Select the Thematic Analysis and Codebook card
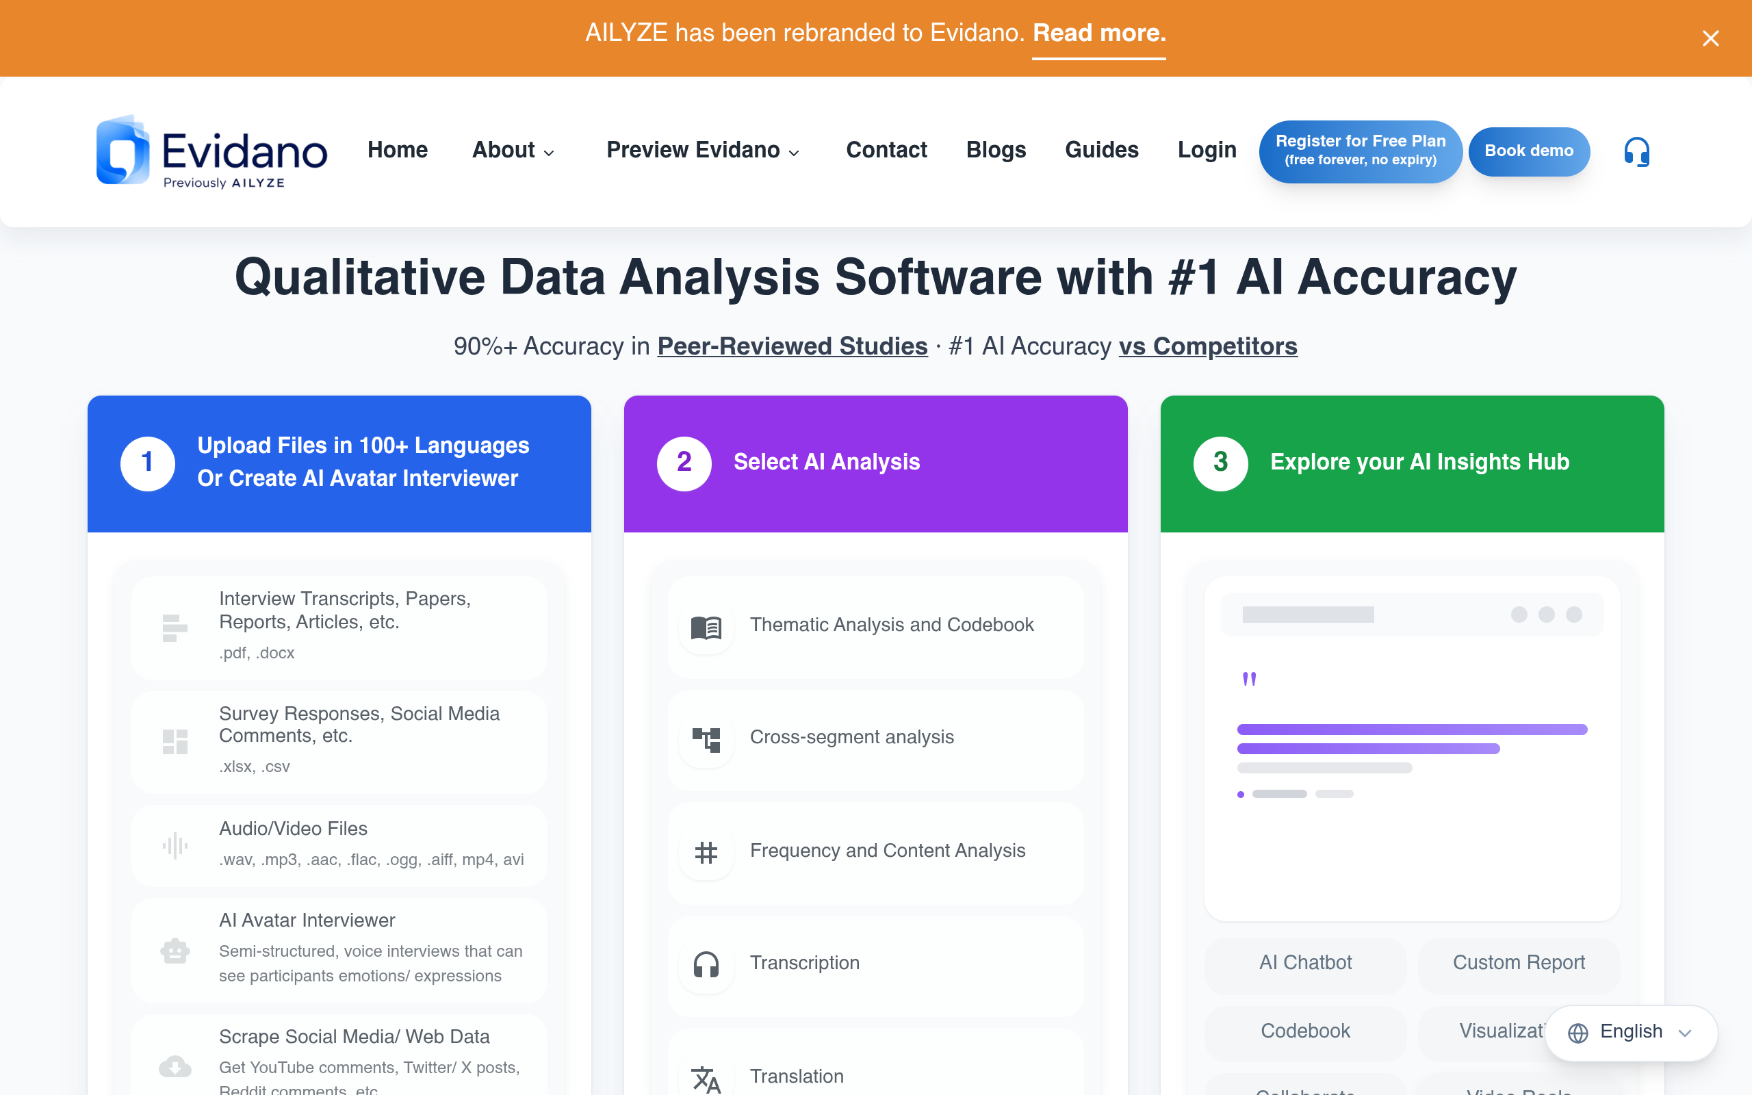Screen dimensions: 1752x1095 (x=875, y=627)
